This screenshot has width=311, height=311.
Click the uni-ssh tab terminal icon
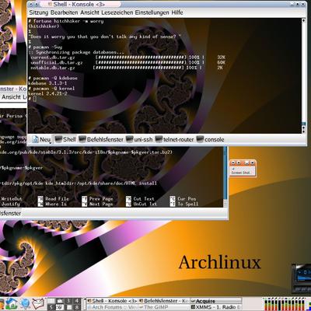pos(129,139)
